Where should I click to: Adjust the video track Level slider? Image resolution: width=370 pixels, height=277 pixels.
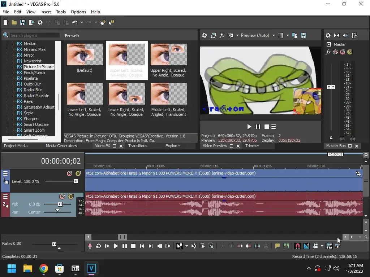(76, 181)
